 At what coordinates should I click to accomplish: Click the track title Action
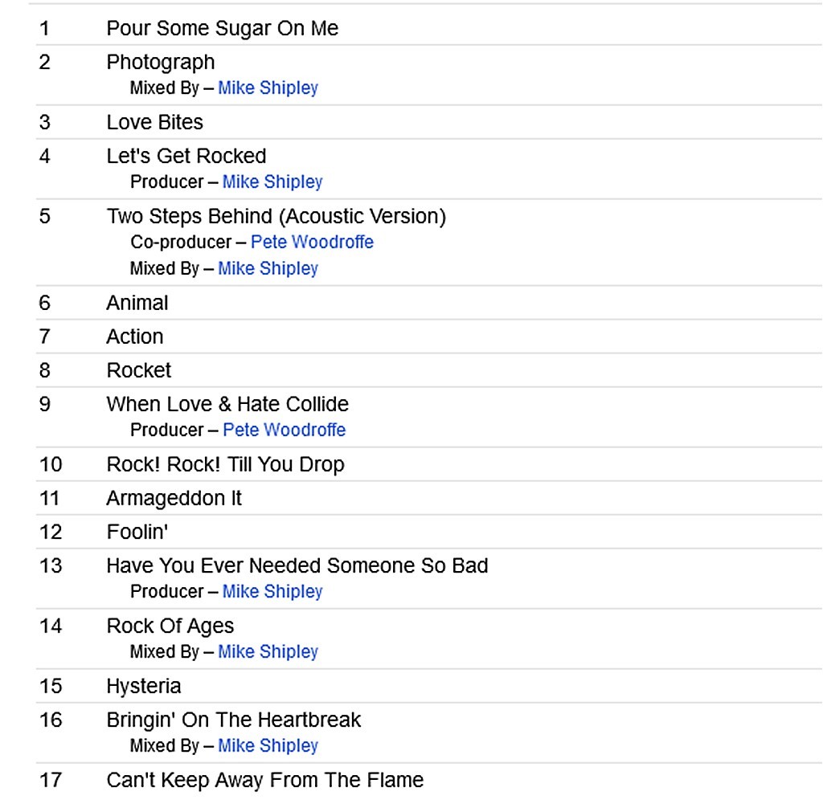point(134,337)
